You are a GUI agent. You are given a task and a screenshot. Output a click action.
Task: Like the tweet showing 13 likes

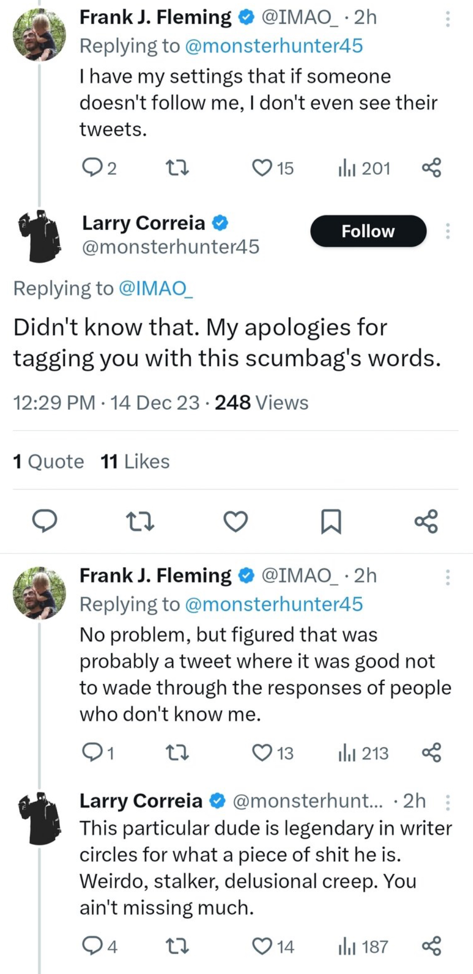273,753
